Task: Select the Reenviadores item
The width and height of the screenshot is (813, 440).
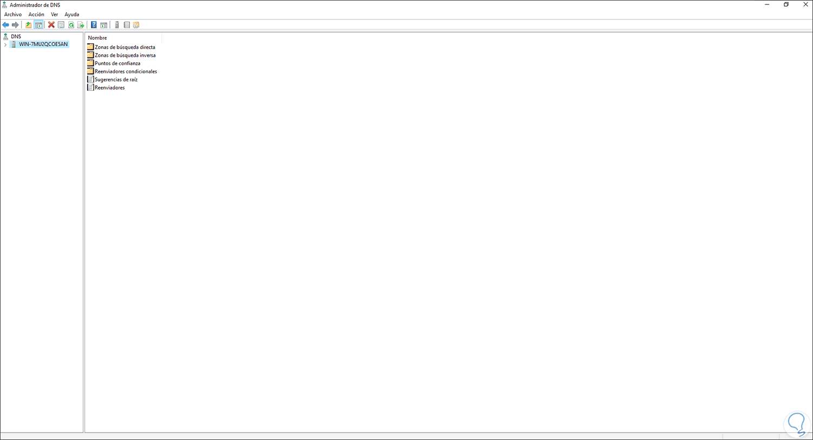Action: [106, 88]
